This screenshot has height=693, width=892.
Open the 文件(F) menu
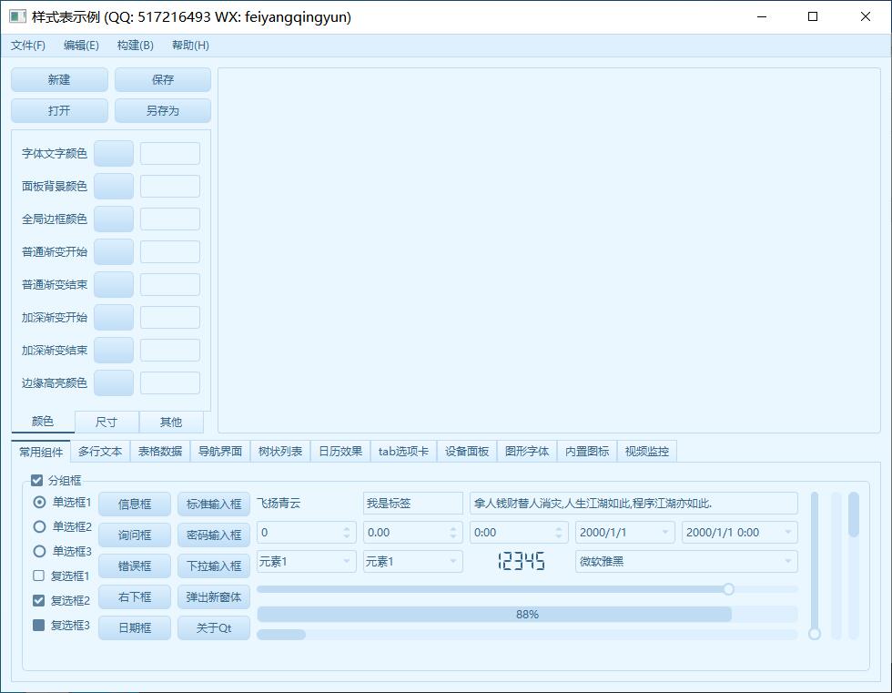point(28,46)
